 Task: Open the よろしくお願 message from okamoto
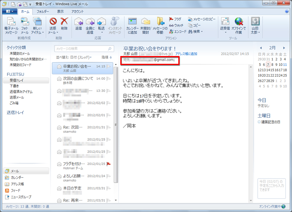(x=83, y=178)
